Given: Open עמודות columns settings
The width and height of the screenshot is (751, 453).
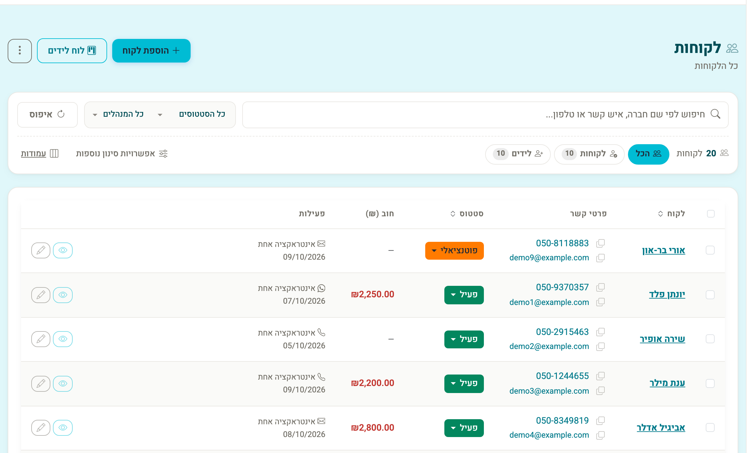Looking at the screenshot, I should tap(40, 153).
